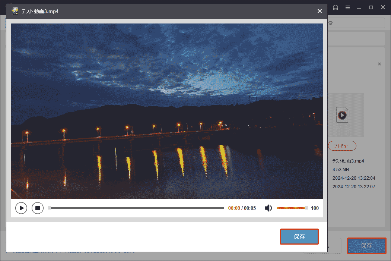Viewport: 391px width, 261px height.
Task: Close the main application window
Action: [x=383, y=7]
